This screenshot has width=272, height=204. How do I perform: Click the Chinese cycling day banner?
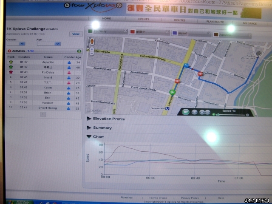click(x=194, y=11)
